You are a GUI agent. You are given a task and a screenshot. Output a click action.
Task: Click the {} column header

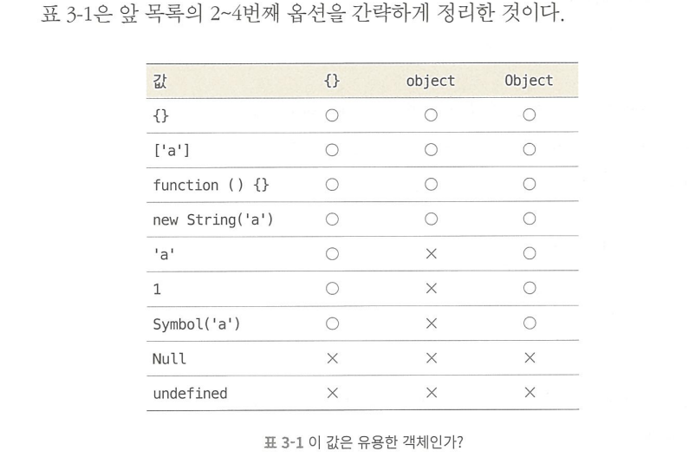[332, 81]
